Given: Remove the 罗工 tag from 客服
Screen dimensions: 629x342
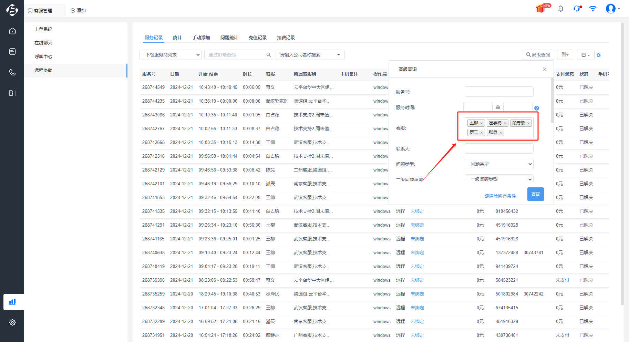Looking at the screenshot, I should pos(482,133).
